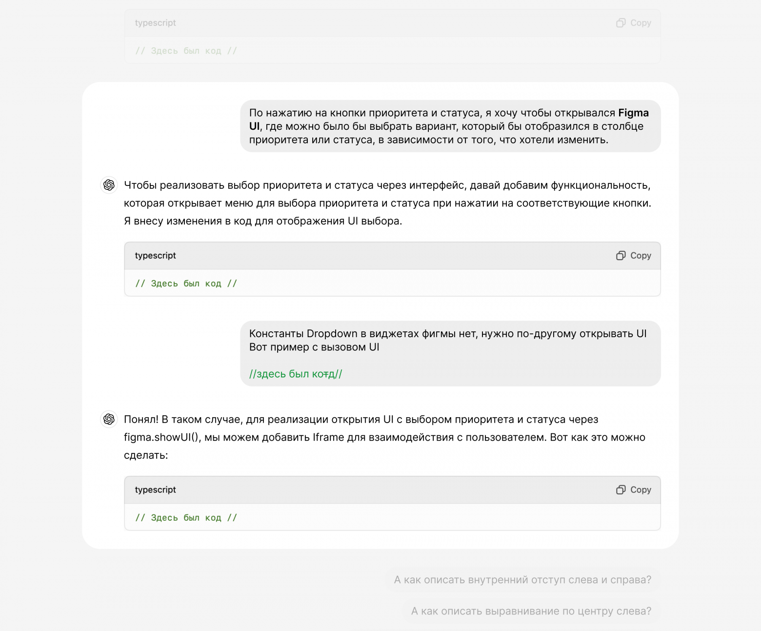This screenshot has height=631, width=761.
Task: Click the code comment in the middle code block
Action: point(186,284)
